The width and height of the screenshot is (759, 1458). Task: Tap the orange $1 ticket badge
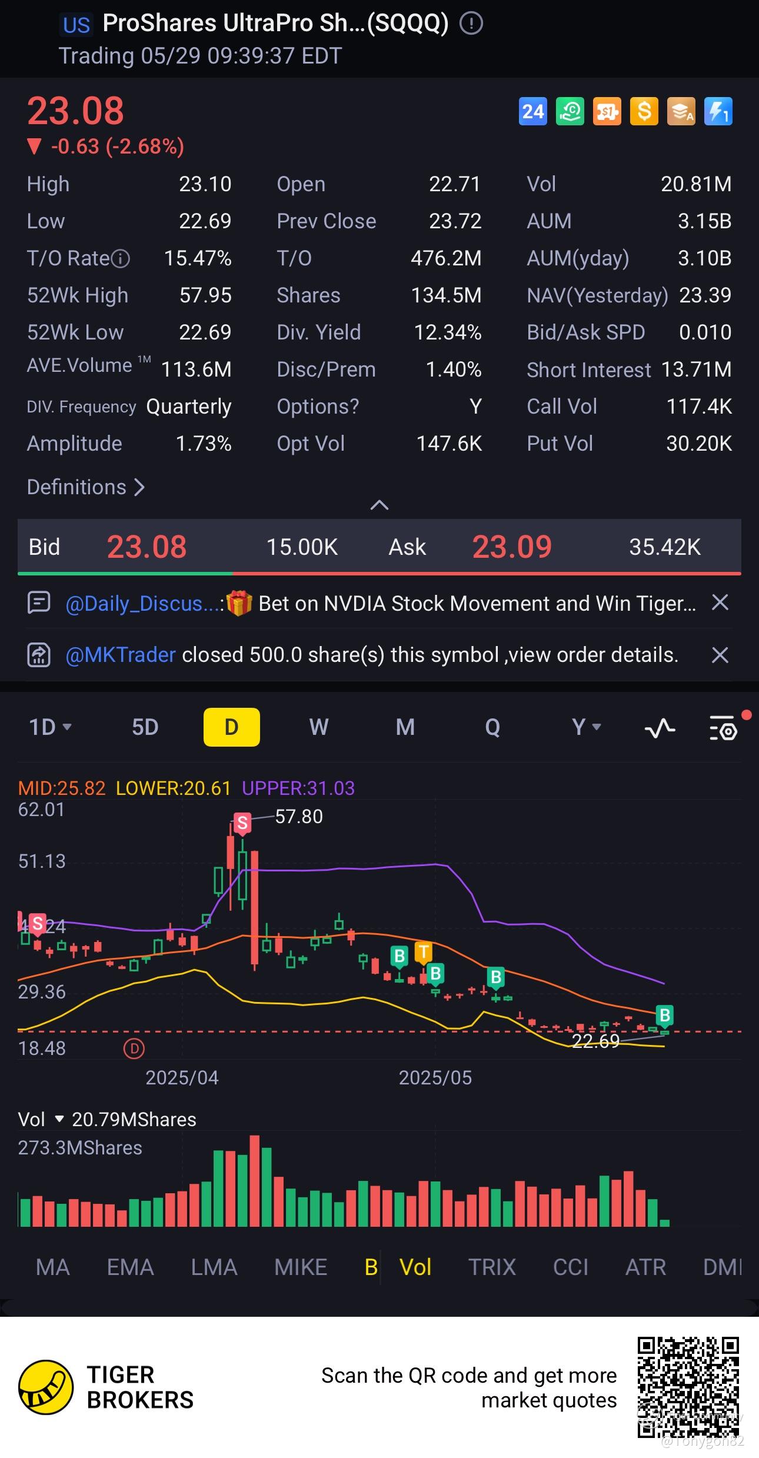coord(607,111)
